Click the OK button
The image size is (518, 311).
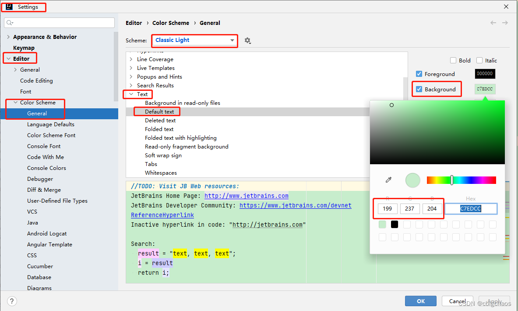tap(420, 301)
